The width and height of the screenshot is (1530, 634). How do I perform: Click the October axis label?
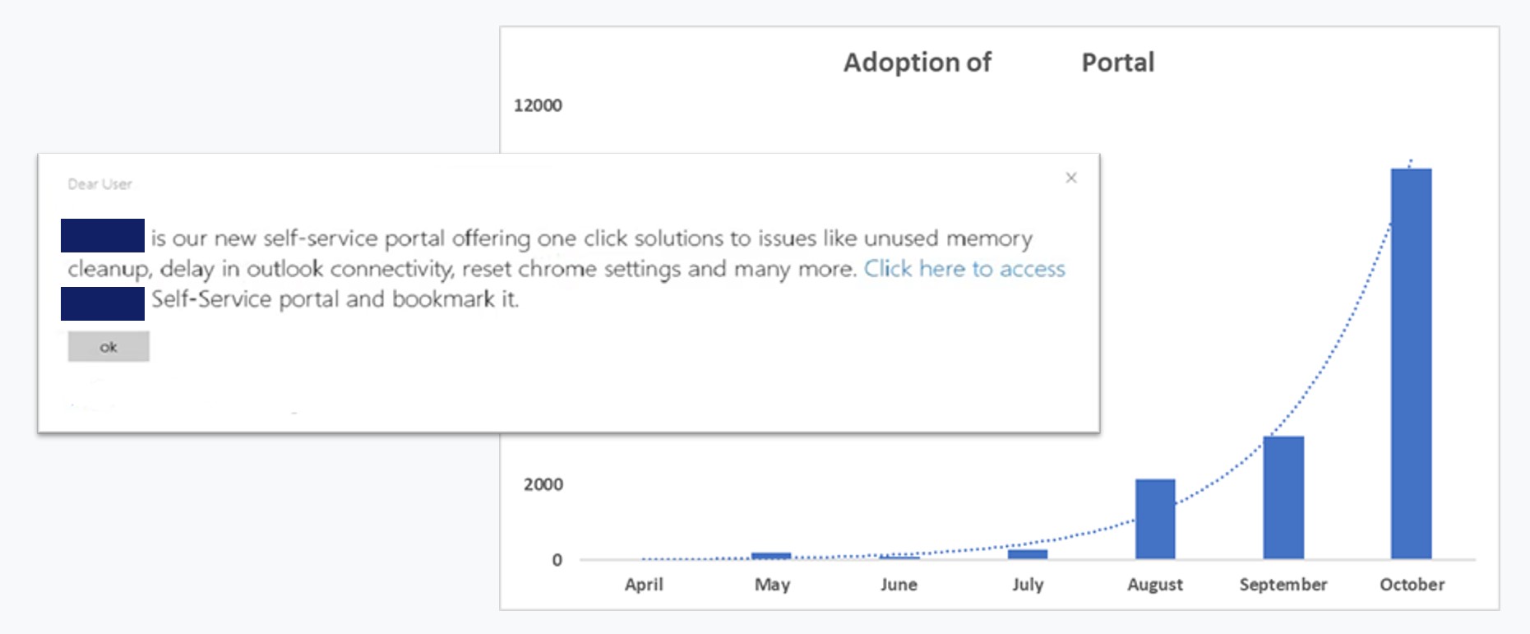(1412, 585)
